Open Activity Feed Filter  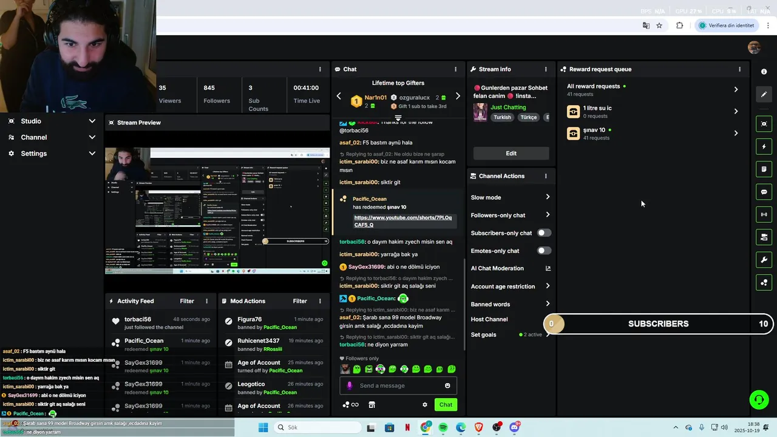coord(187,301)
